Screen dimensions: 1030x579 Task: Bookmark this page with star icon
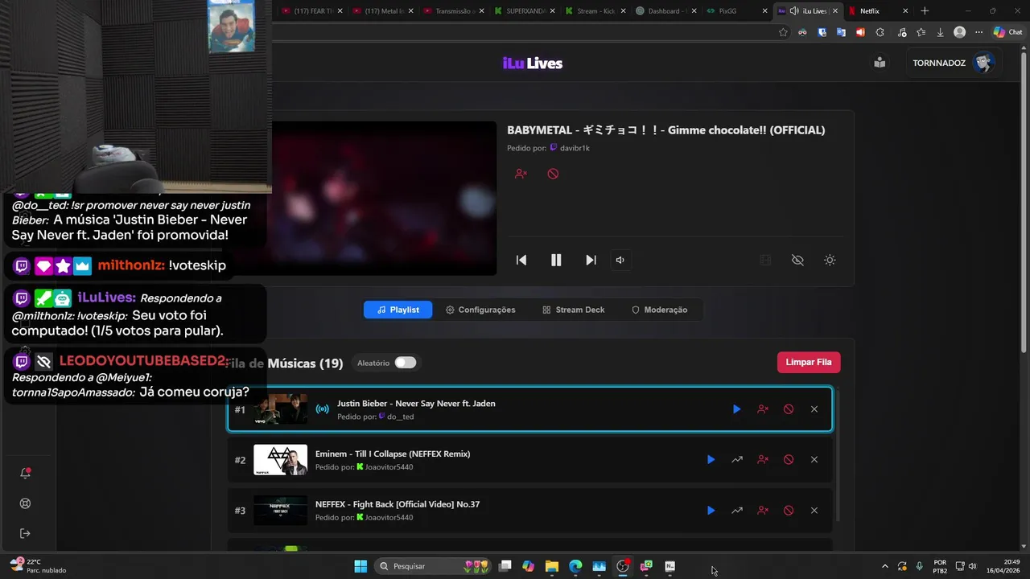pos(783,32)
